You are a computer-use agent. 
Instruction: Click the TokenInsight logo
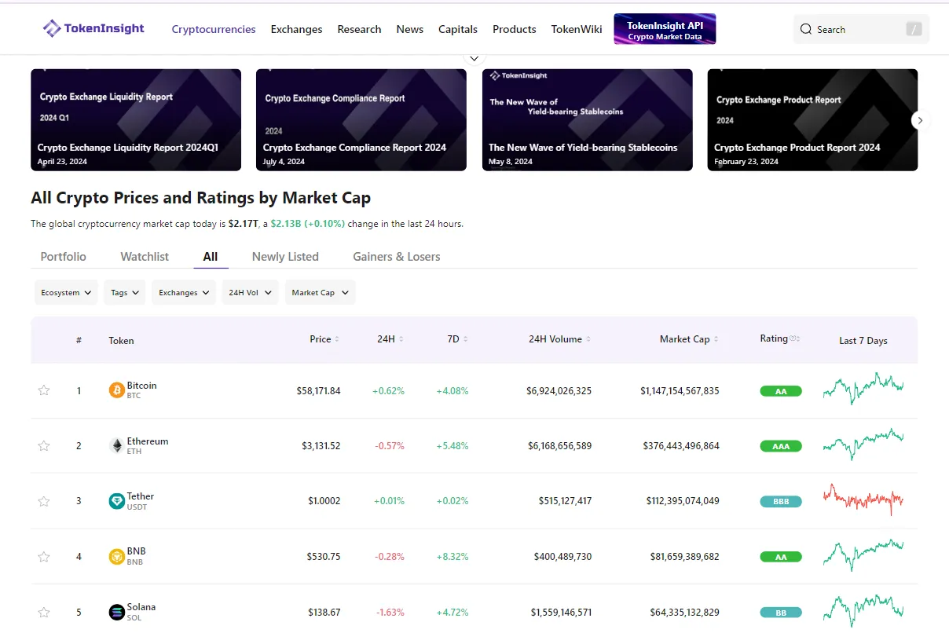coord(93,28)
